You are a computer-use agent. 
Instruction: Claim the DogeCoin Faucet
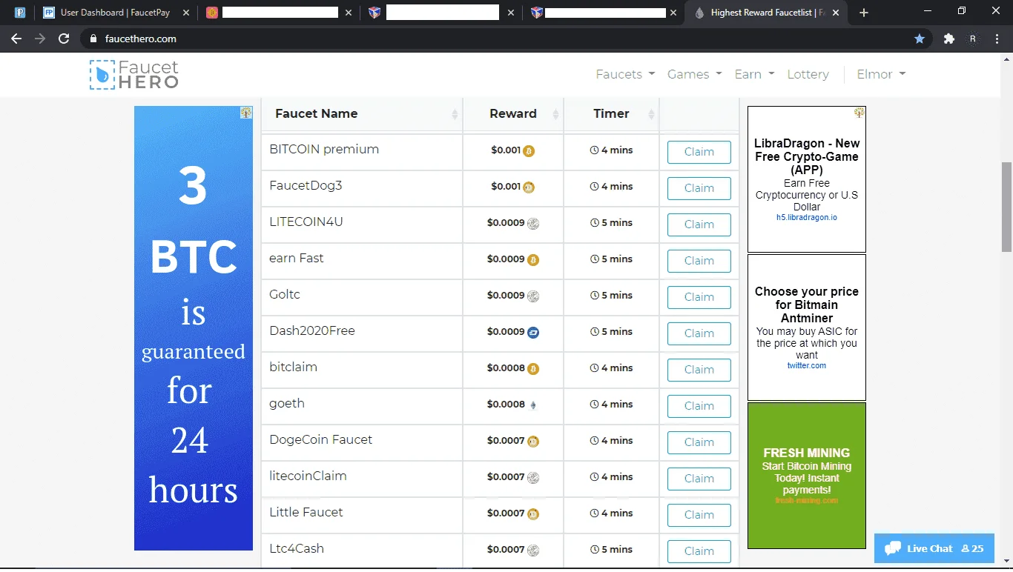coord(699,442)
